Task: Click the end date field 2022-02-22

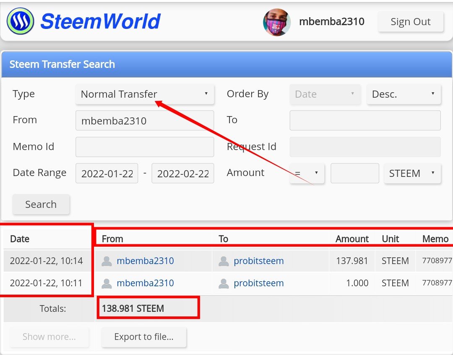Action: coord(183,173)
